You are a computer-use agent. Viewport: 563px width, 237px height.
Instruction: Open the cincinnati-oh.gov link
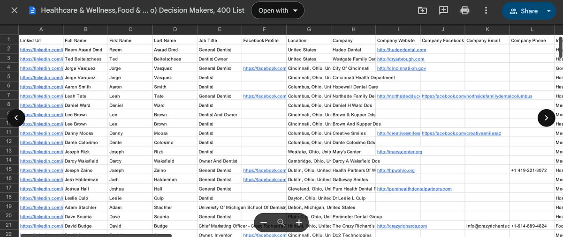pos(402,68)
